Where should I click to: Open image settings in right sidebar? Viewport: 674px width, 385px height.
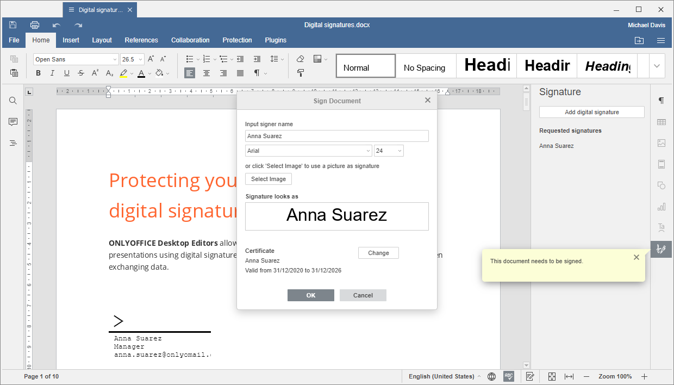pos(661,143)
